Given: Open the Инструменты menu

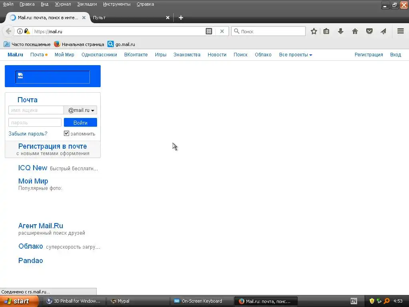Looking at the screenshot, I should coord(117,4).
